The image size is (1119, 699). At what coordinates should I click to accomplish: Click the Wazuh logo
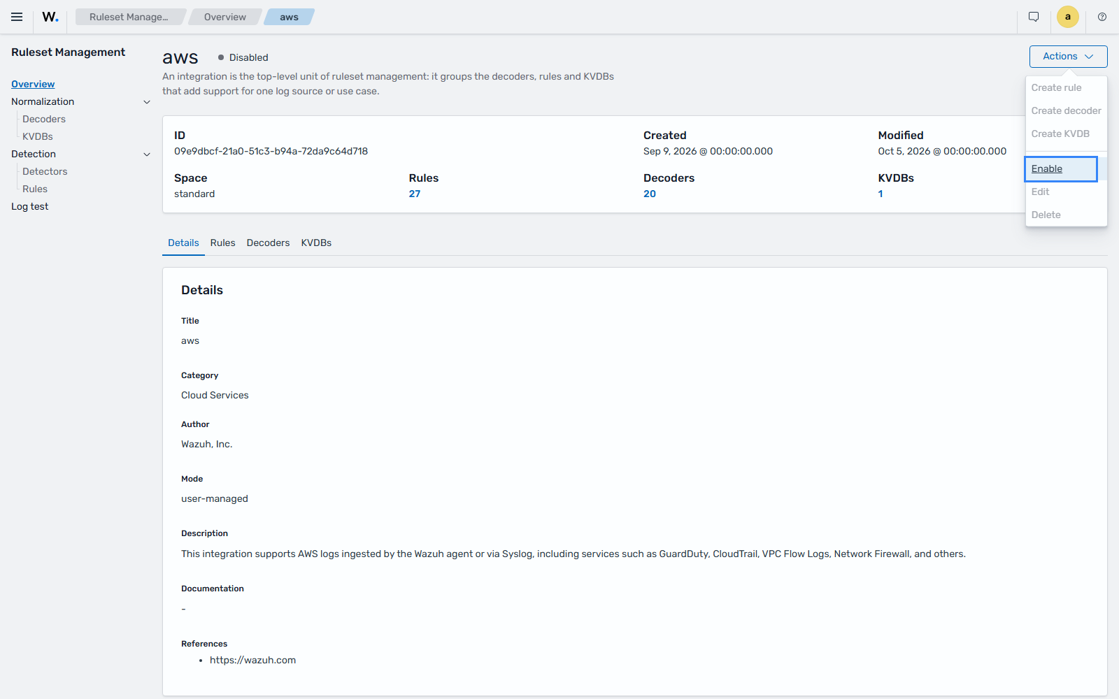pyautogui.click(x=50, y=17)
